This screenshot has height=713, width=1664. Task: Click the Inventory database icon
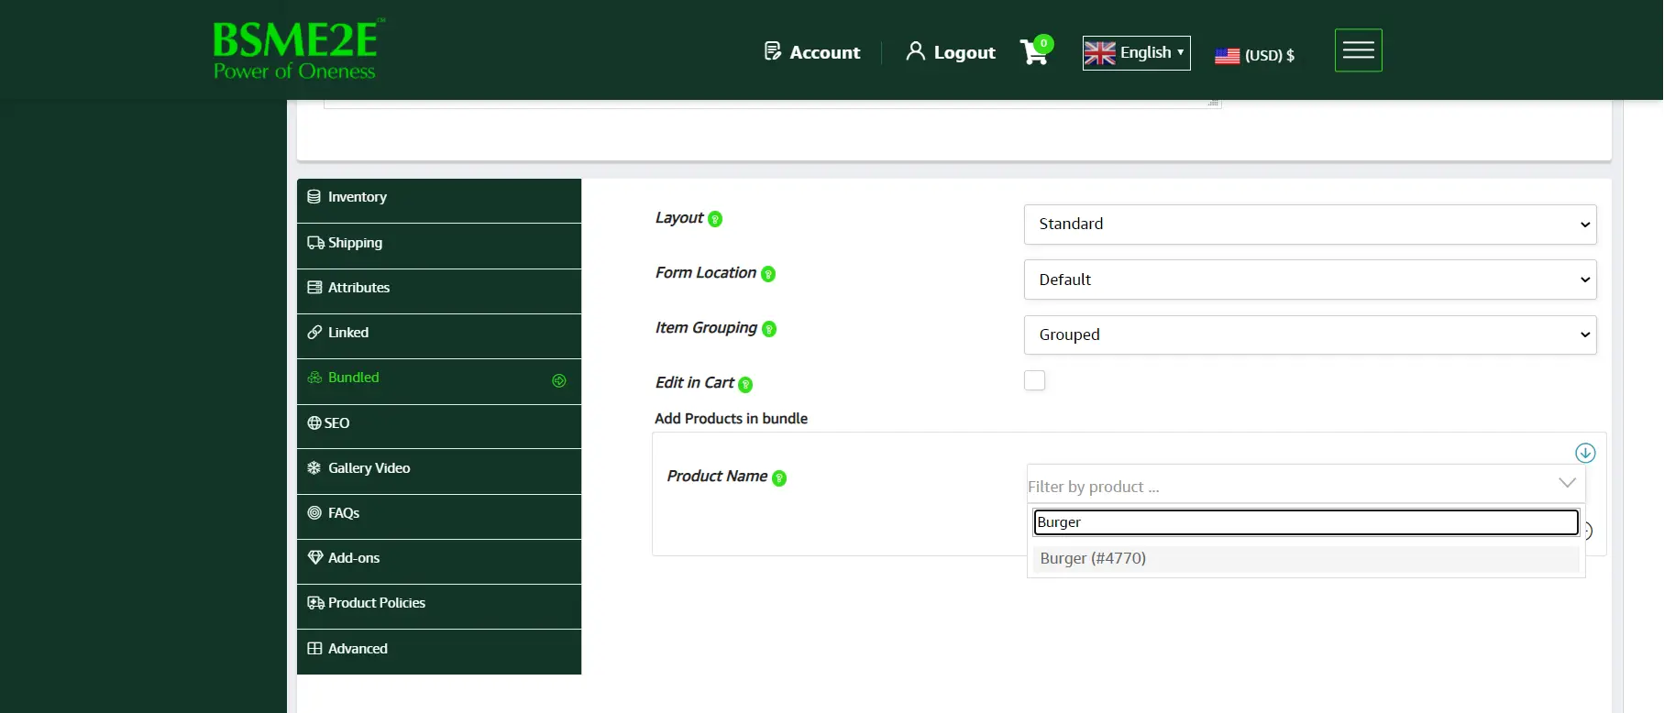(314, 197)
